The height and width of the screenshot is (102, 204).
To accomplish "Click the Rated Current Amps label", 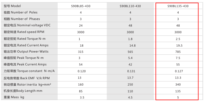I will (x=26, y=45).
